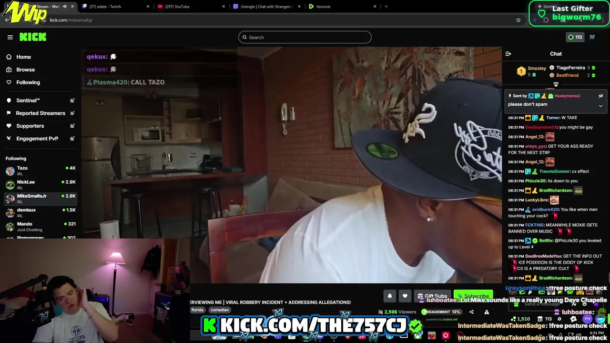Viewport: 610px width, 343px height.
Task: Click the green KICK logo
Action: point(33,37)
